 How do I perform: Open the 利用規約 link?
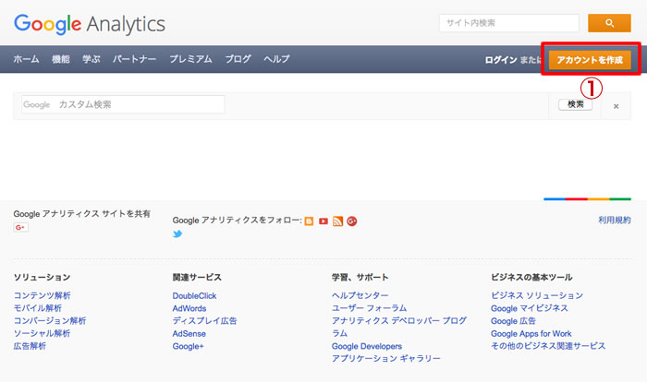pyautogui.click(x=615, y=221)
